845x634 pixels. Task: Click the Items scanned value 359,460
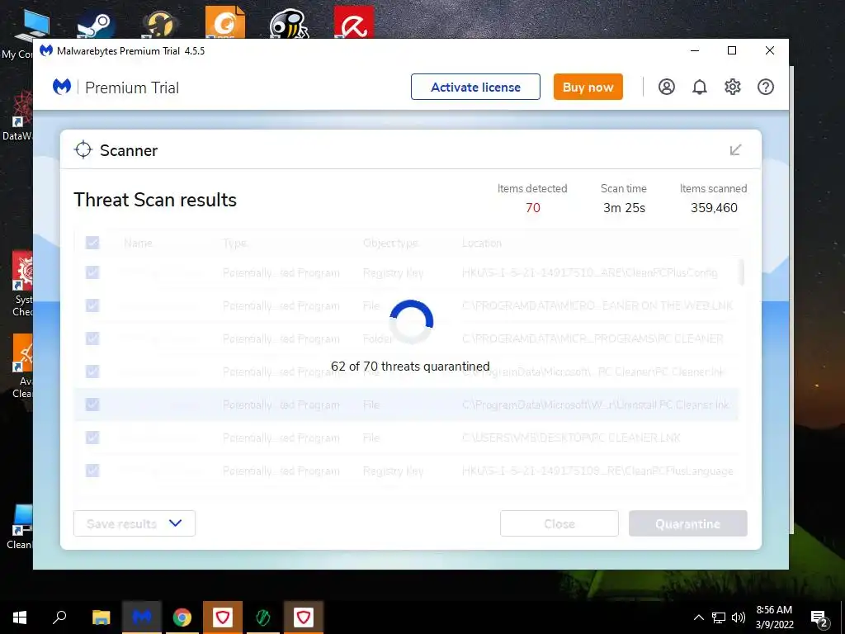[714, 207]
